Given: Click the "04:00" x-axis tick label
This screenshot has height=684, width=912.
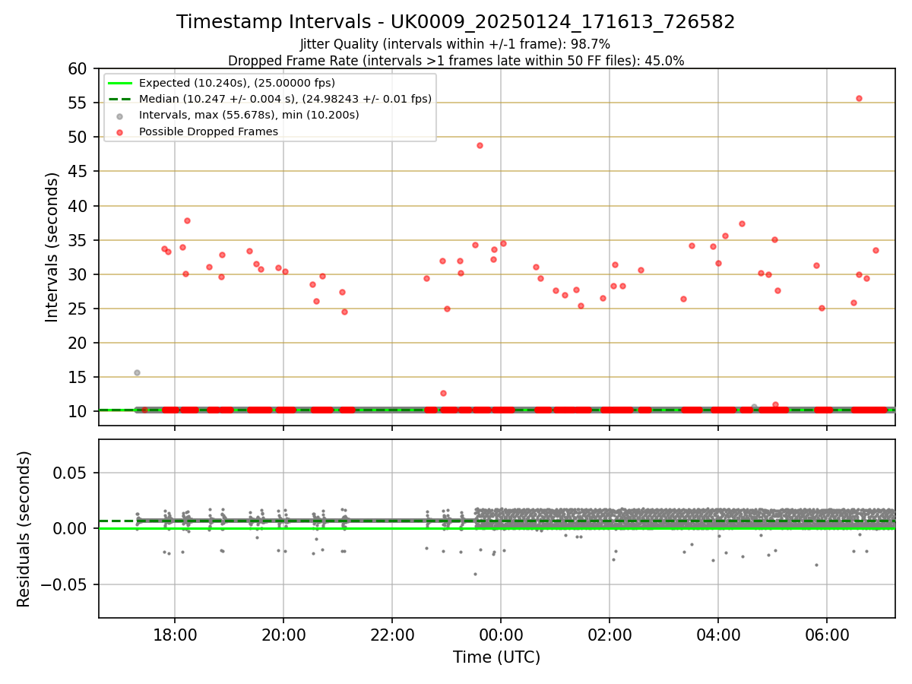Looking at the screenshot, I should [x=718, y=634].
